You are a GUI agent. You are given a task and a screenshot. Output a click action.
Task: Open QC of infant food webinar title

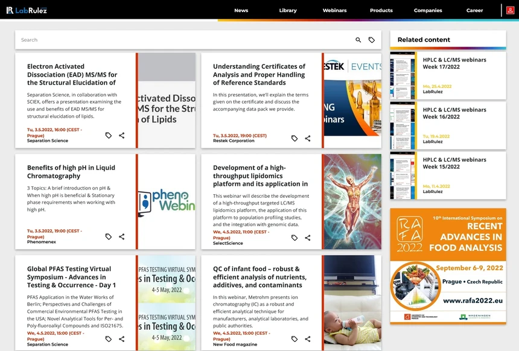pos(260,277)
